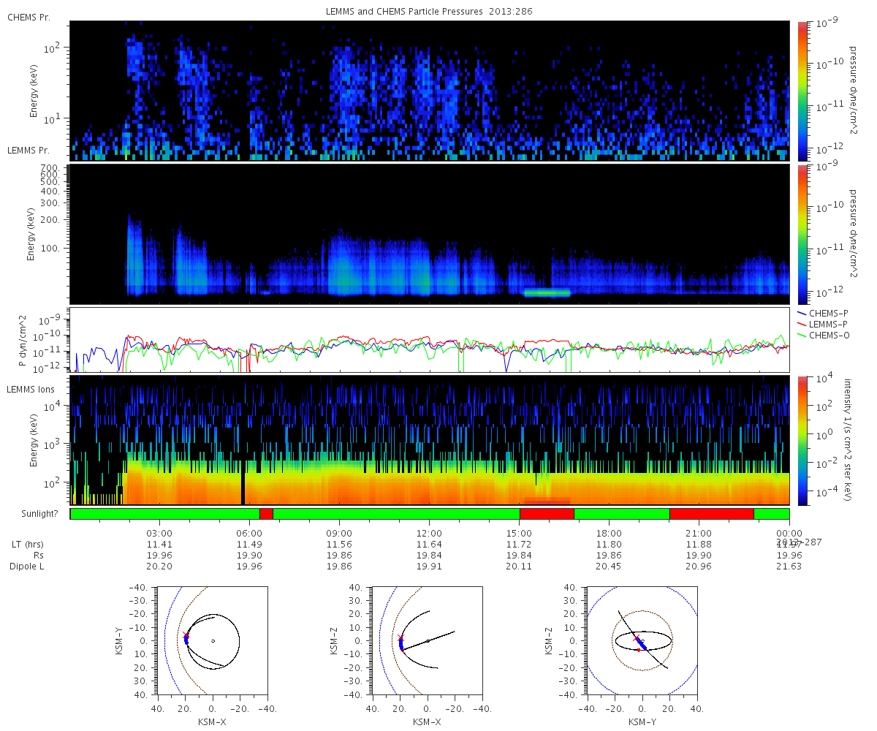The image size is (877, 731).
Task: Click the 15:00 time tick label
Action: point(519,533)
